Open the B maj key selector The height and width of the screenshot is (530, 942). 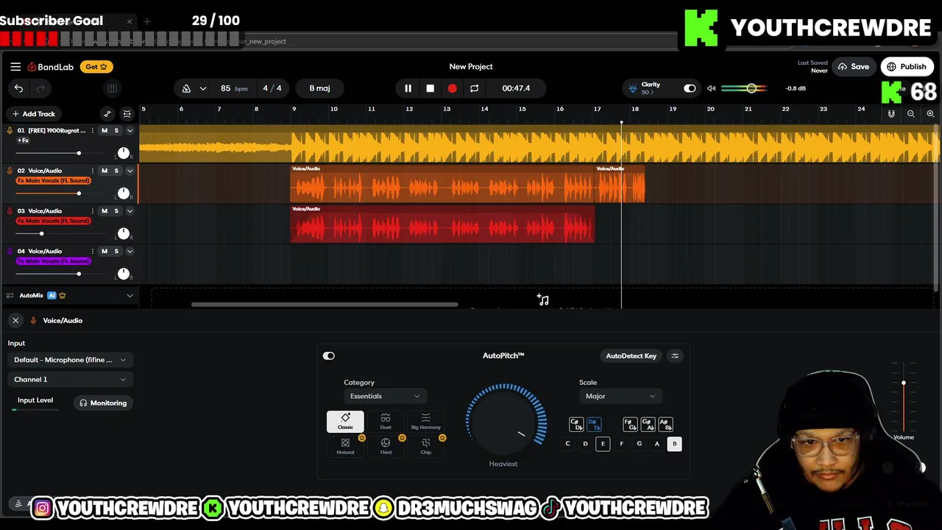point(319,88)
